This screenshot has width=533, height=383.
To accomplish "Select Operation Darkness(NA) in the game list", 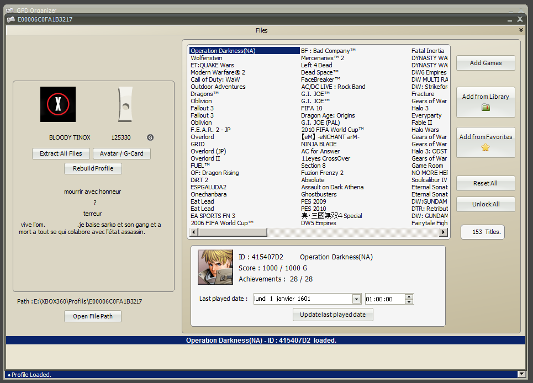I will click(244, 51).
